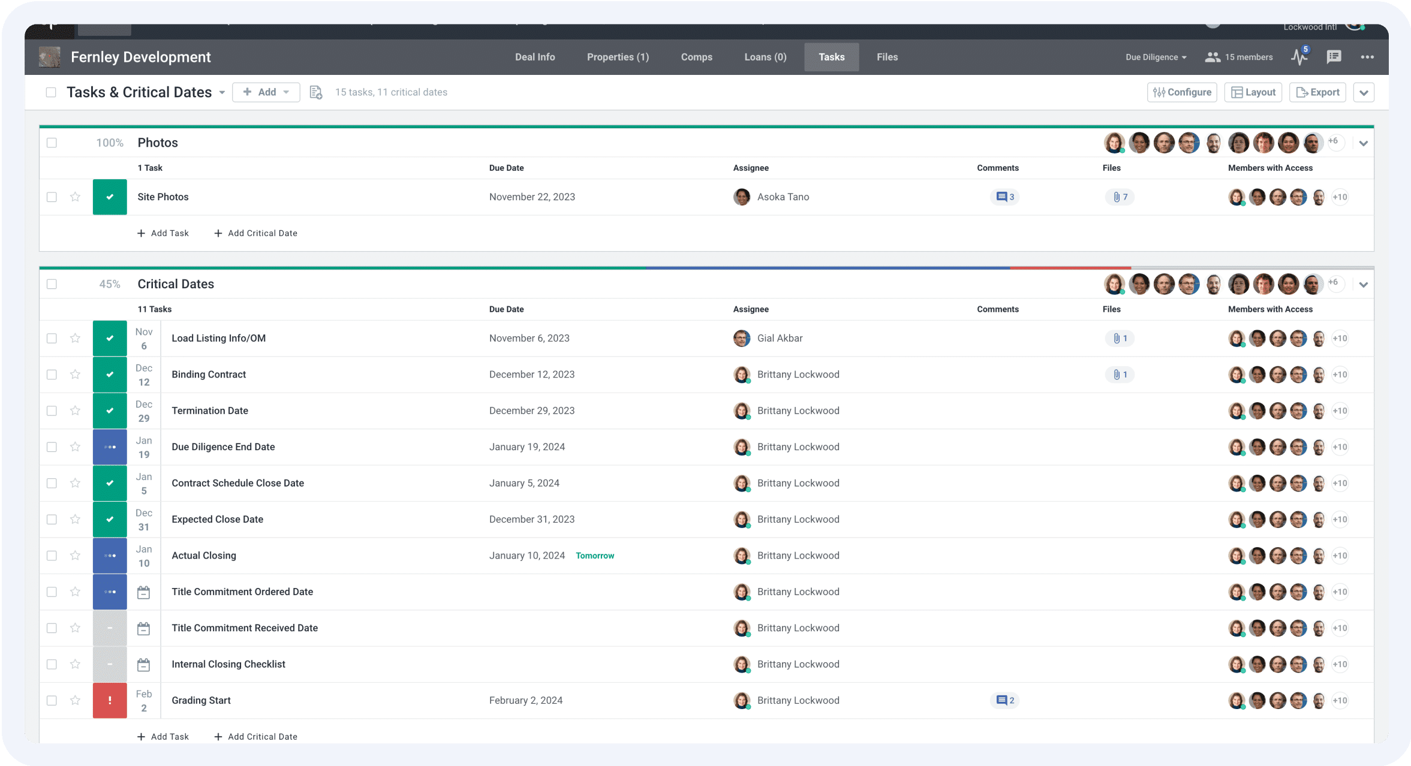Open the file attachment on Binding Contract
Screen dimensions: 1411x766
(1120, 374)
